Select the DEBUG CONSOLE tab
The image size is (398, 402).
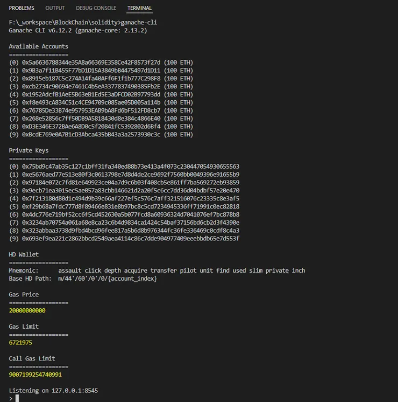click(x=96, y=8)
